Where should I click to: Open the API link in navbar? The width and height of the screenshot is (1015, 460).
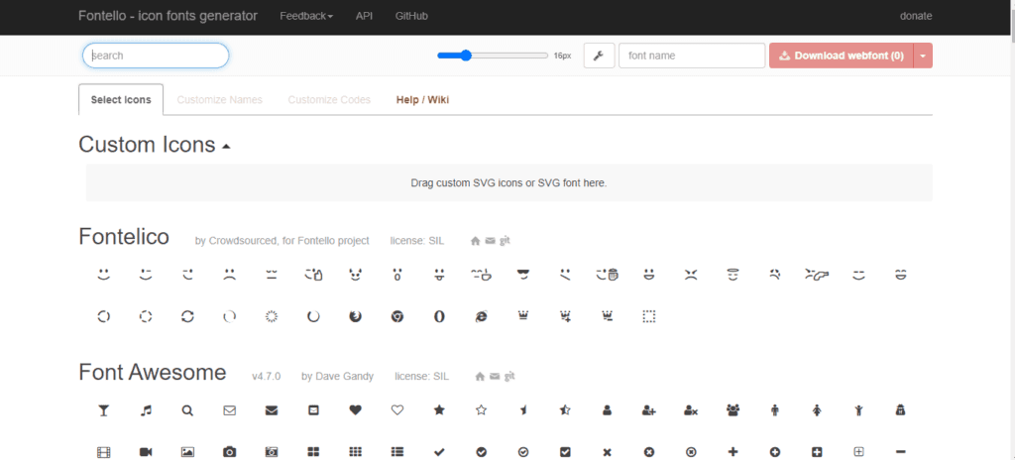[364, 16]
